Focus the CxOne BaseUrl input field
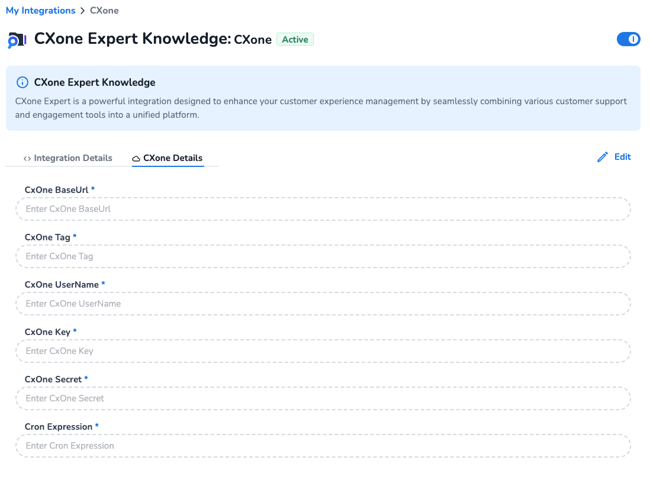The width and height of the screenshot is (650, 486). pos(323,209)
